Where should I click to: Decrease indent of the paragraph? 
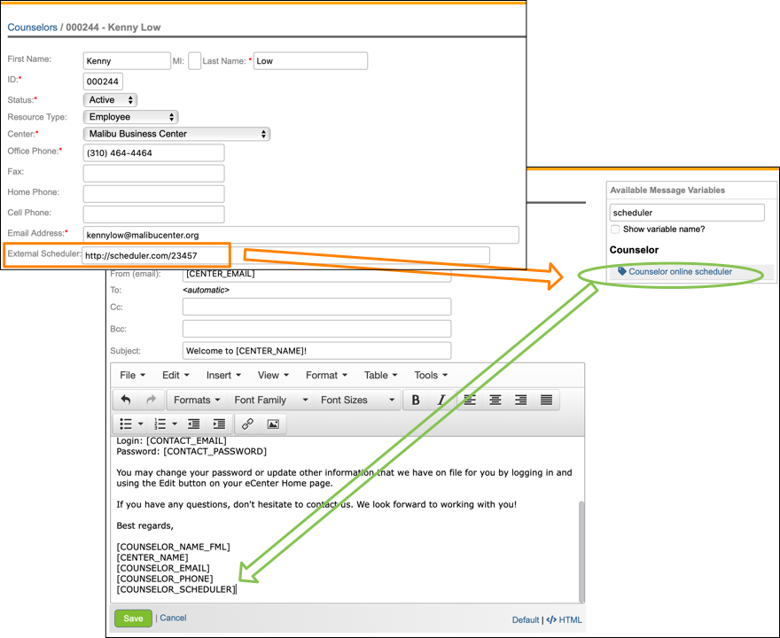coord(194,424)
